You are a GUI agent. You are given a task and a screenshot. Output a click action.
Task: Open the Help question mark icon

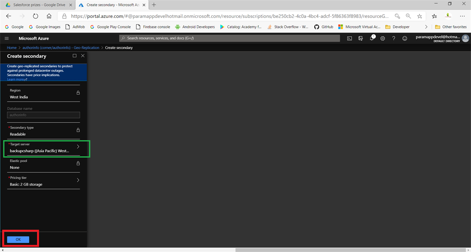tap(394, 39)
